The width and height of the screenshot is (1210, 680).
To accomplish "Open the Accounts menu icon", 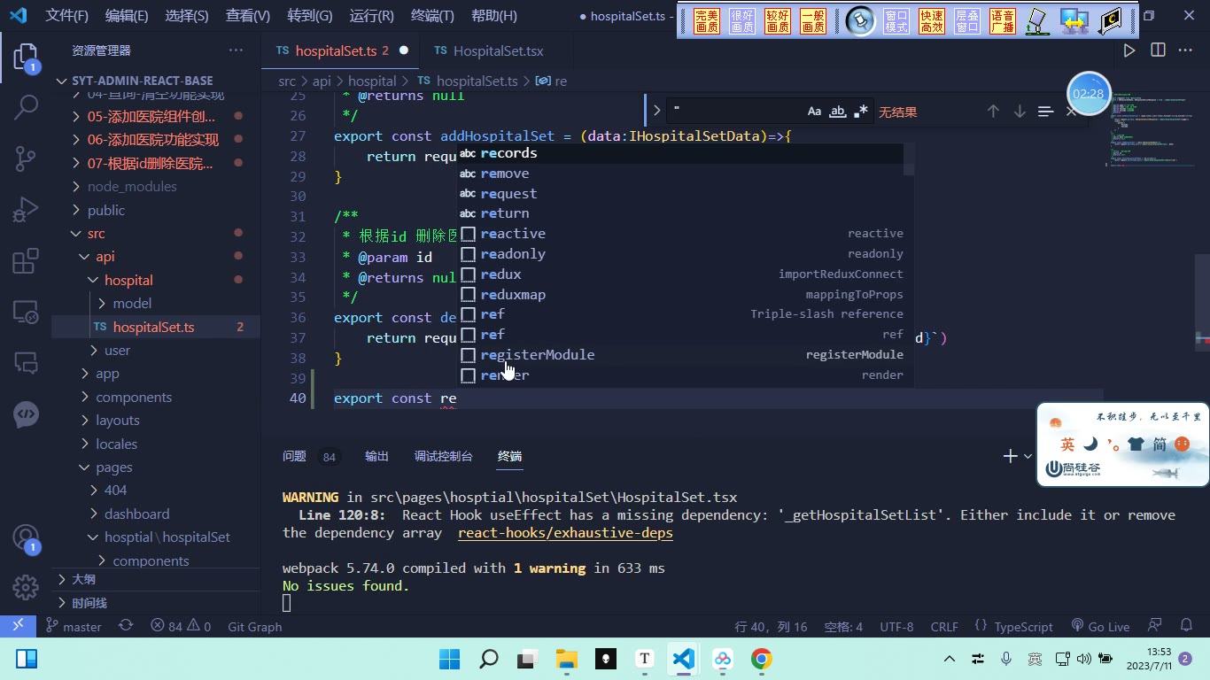I will tap(26, 538).
